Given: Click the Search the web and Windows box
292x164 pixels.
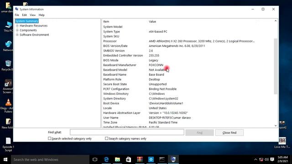Looking at the screenshot, I should [50, 159].
